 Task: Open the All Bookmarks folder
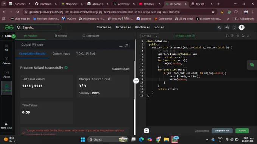[245, 19]
